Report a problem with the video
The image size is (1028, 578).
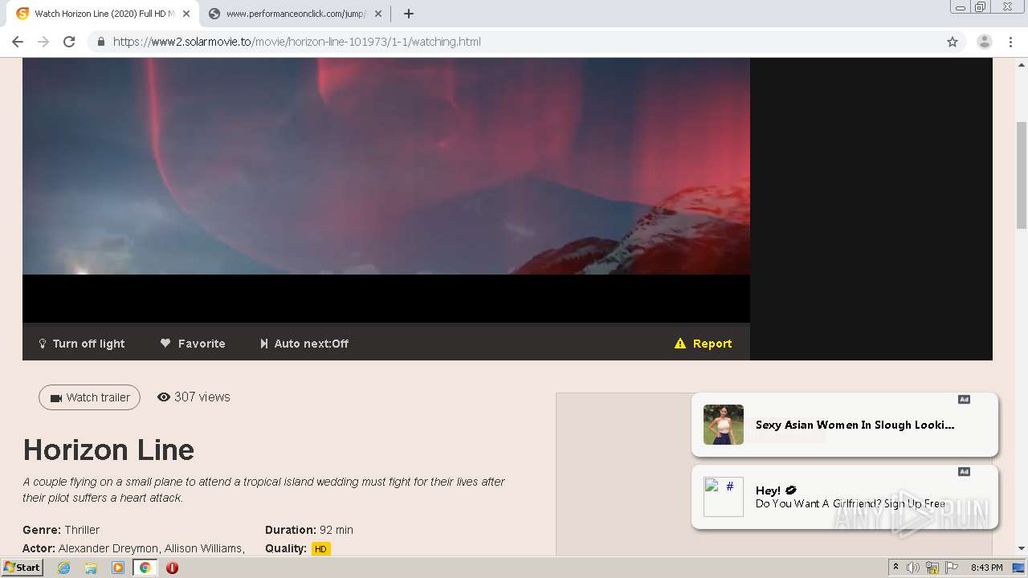(x=704, y=344)
